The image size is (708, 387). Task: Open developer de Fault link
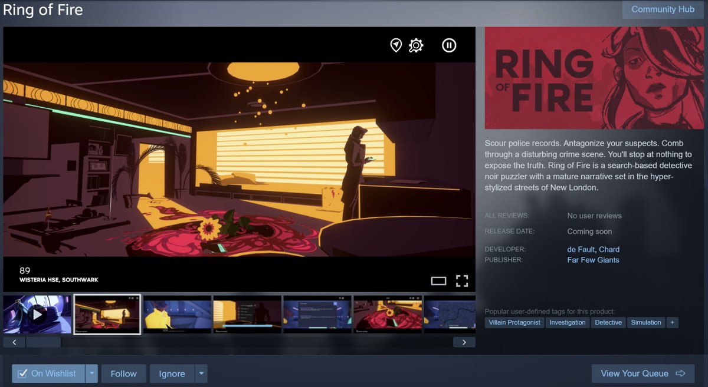581,249
